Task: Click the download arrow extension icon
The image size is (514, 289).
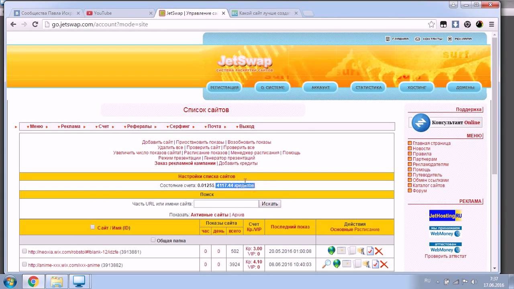Action: point(455,24)
